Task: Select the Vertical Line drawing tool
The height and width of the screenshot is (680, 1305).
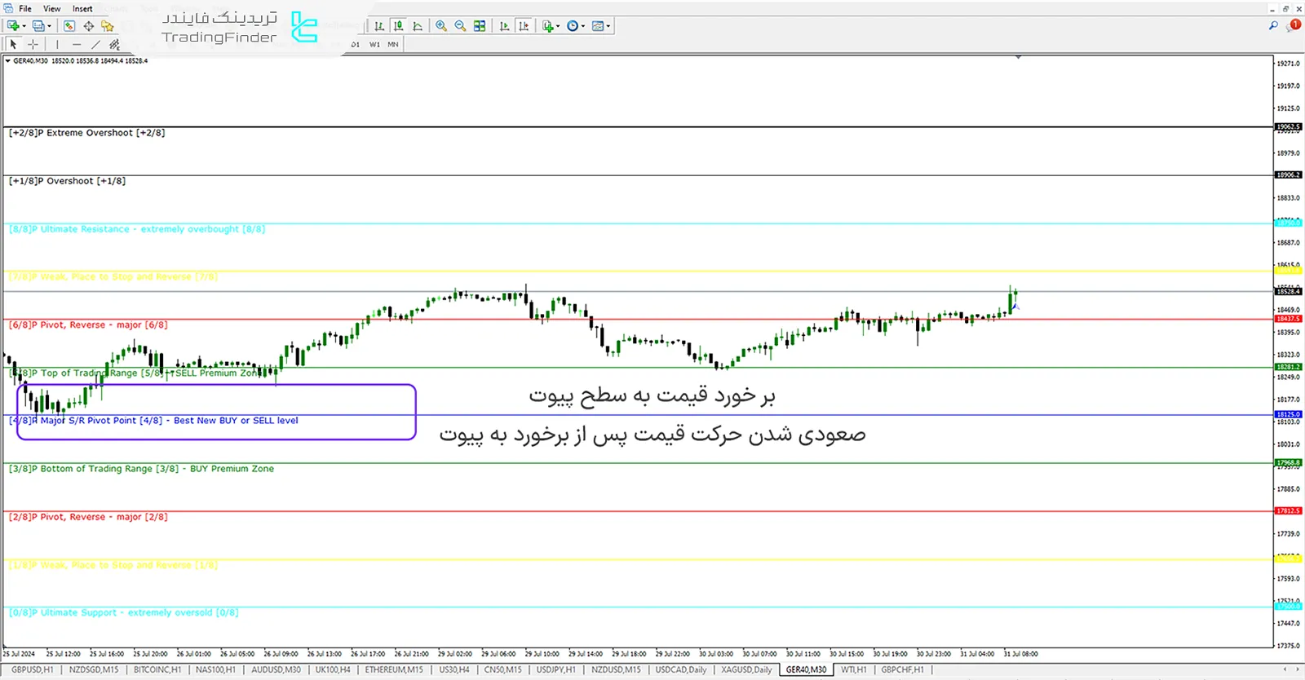Action: 57,44
